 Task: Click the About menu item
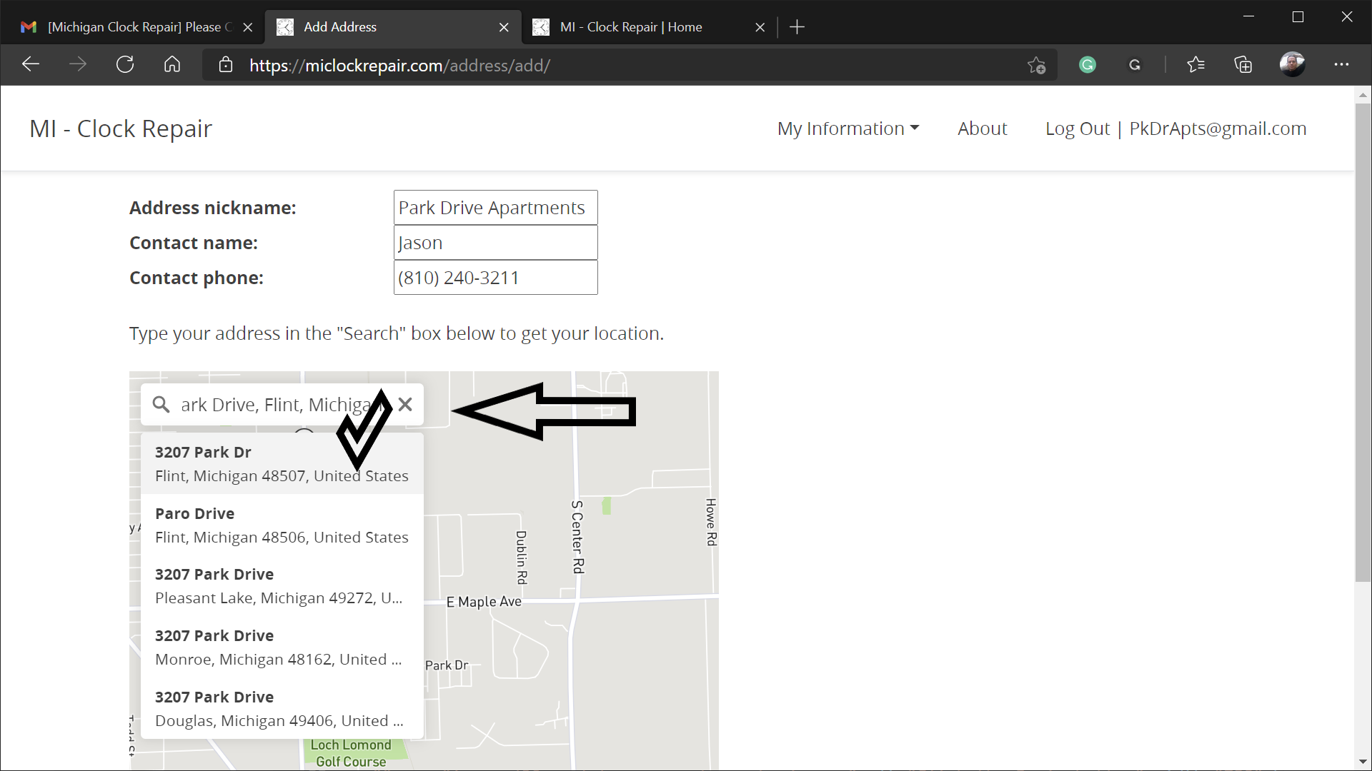coord(982,128)
